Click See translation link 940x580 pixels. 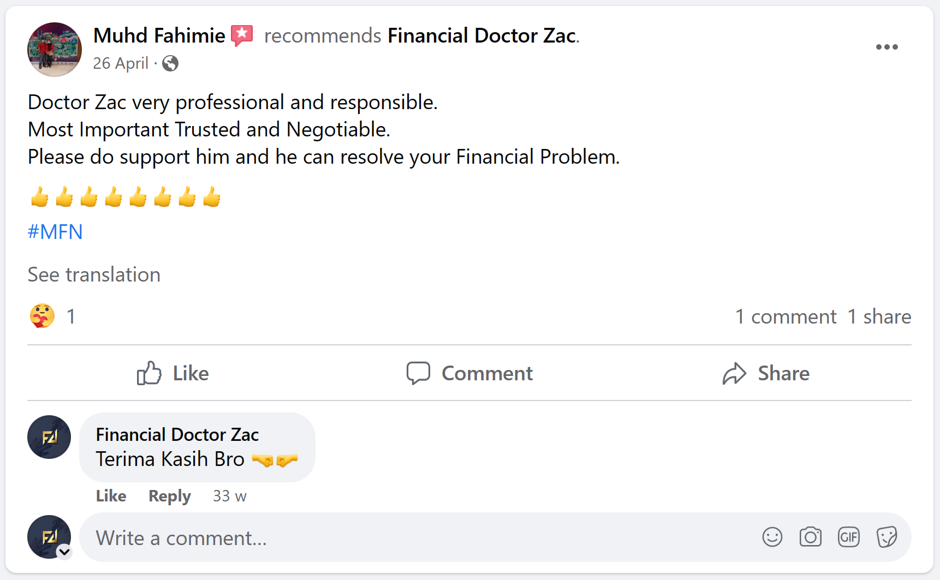coord(94,274)
